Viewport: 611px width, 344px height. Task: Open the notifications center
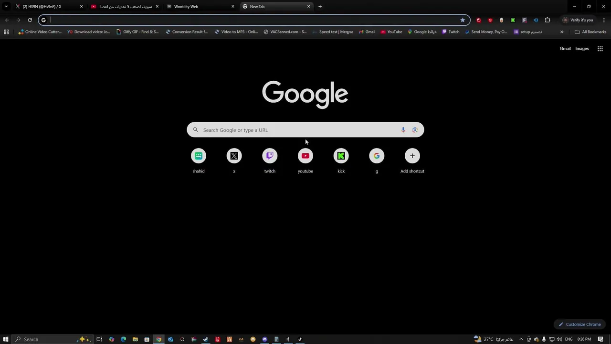point(600,339)
